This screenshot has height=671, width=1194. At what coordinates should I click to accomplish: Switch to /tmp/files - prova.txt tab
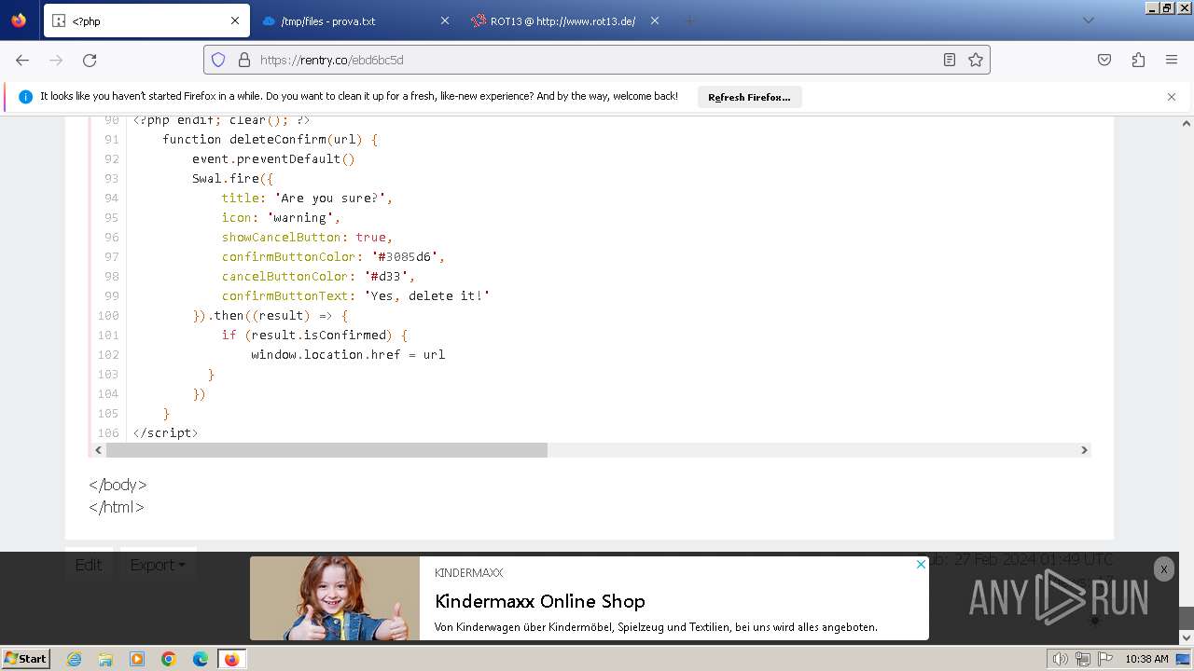354,21
